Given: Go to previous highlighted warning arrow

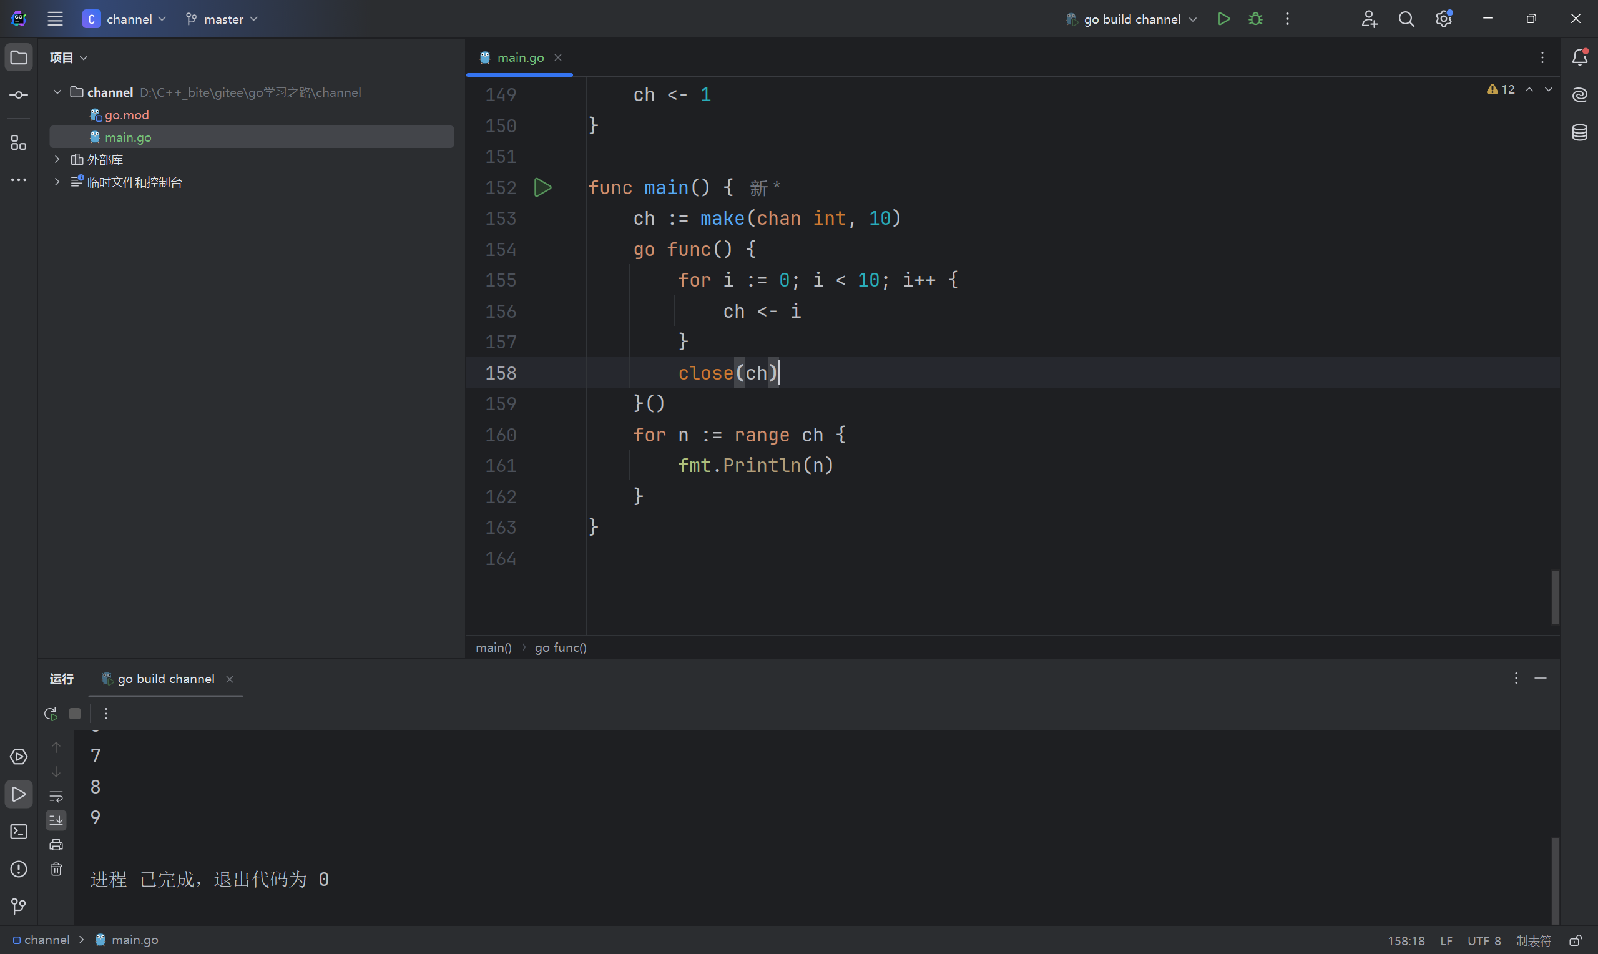Looking at the screenshot, I should [1529, 89].
